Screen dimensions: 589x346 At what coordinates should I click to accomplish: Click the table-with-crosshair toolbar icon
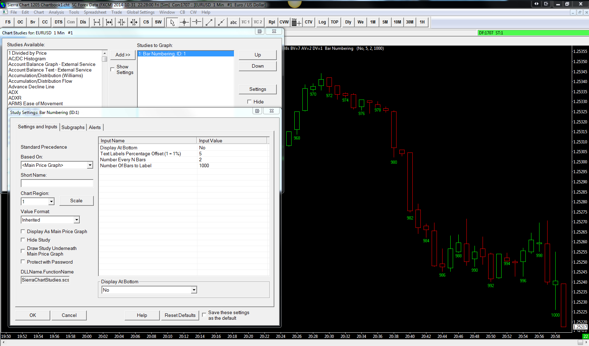[296, 22]
